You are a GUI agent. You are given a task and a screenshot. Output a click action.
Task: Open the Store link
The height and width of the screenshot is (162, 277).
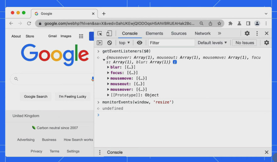[30, 36]
